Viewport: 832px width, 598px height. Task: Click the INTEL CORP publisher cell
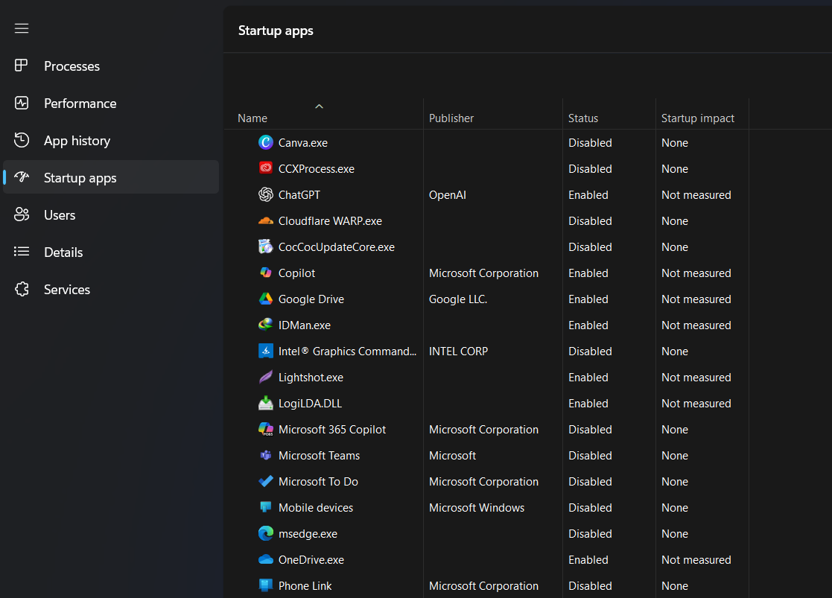click(458, 352)
